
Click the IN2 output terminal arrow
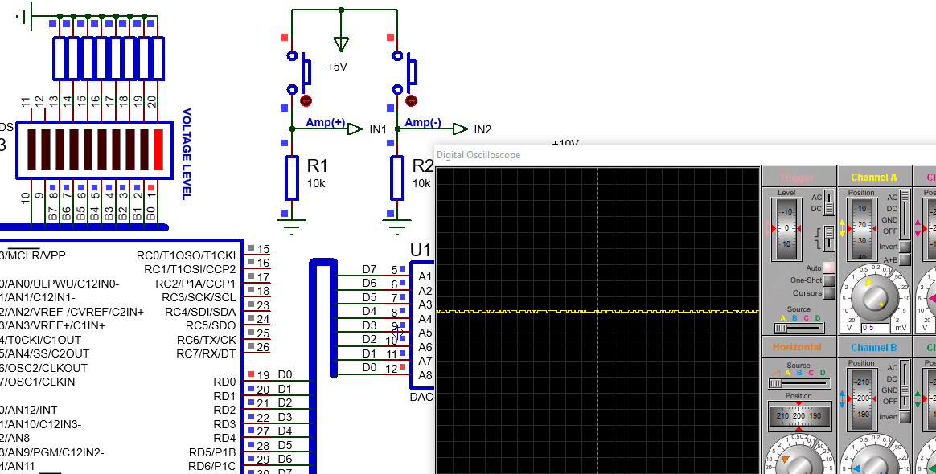pos(460,129)
